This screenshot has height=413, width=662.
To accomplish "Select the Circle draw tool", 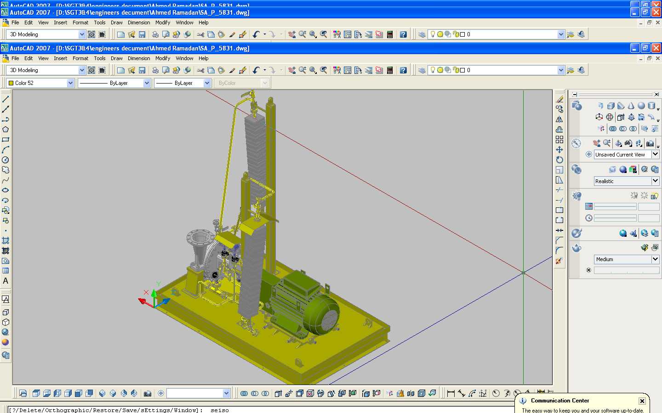I will 6,160.
